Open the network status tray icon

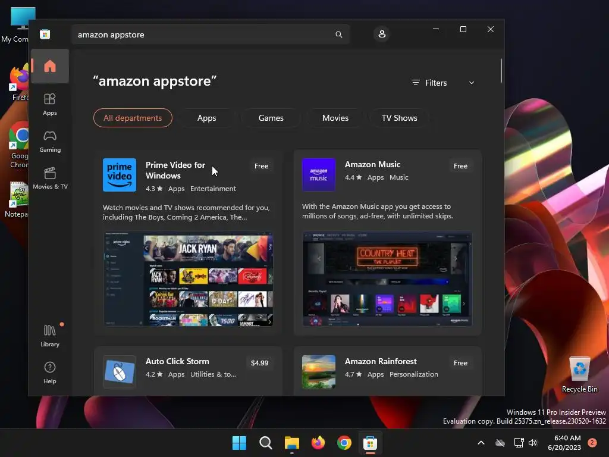pyautogui.click(x=519, y=443)
